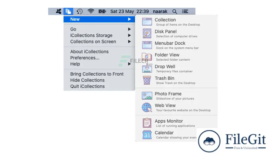Screen dimensions: 272x157
Task: Select the Web View label
Action: point(165,105)
